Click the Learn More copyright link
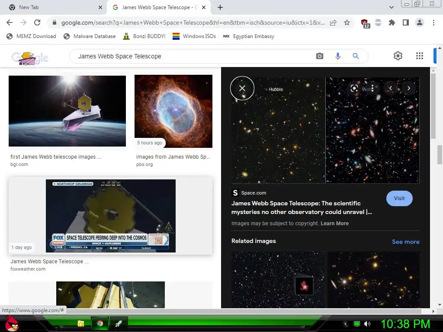The image size is (443, 332). click(x=334, y=223)
